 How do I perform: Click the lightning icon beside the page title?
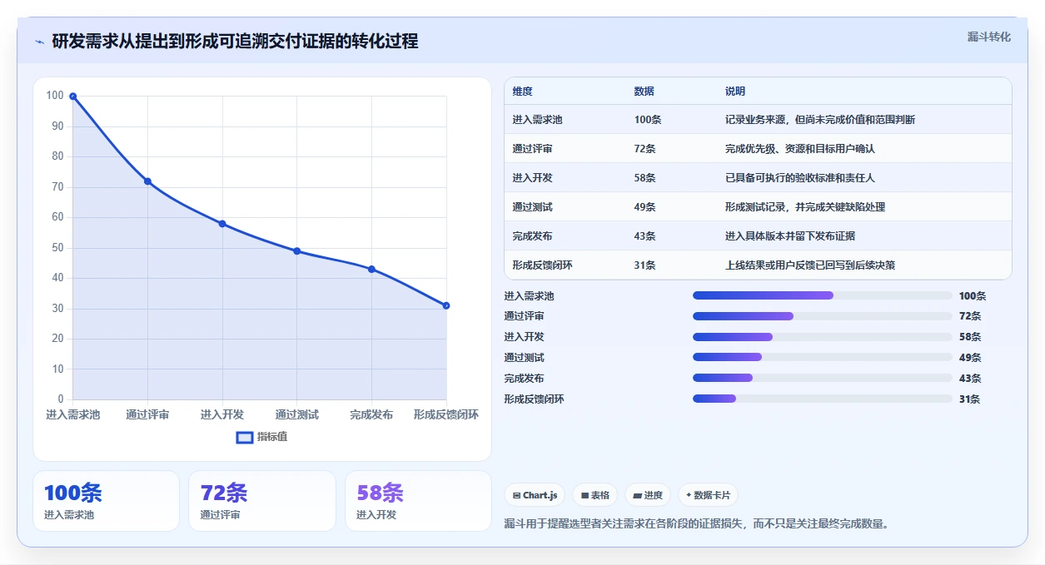point(39,42)
